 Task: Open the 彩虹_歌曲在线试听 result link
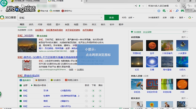coord(28,76)
